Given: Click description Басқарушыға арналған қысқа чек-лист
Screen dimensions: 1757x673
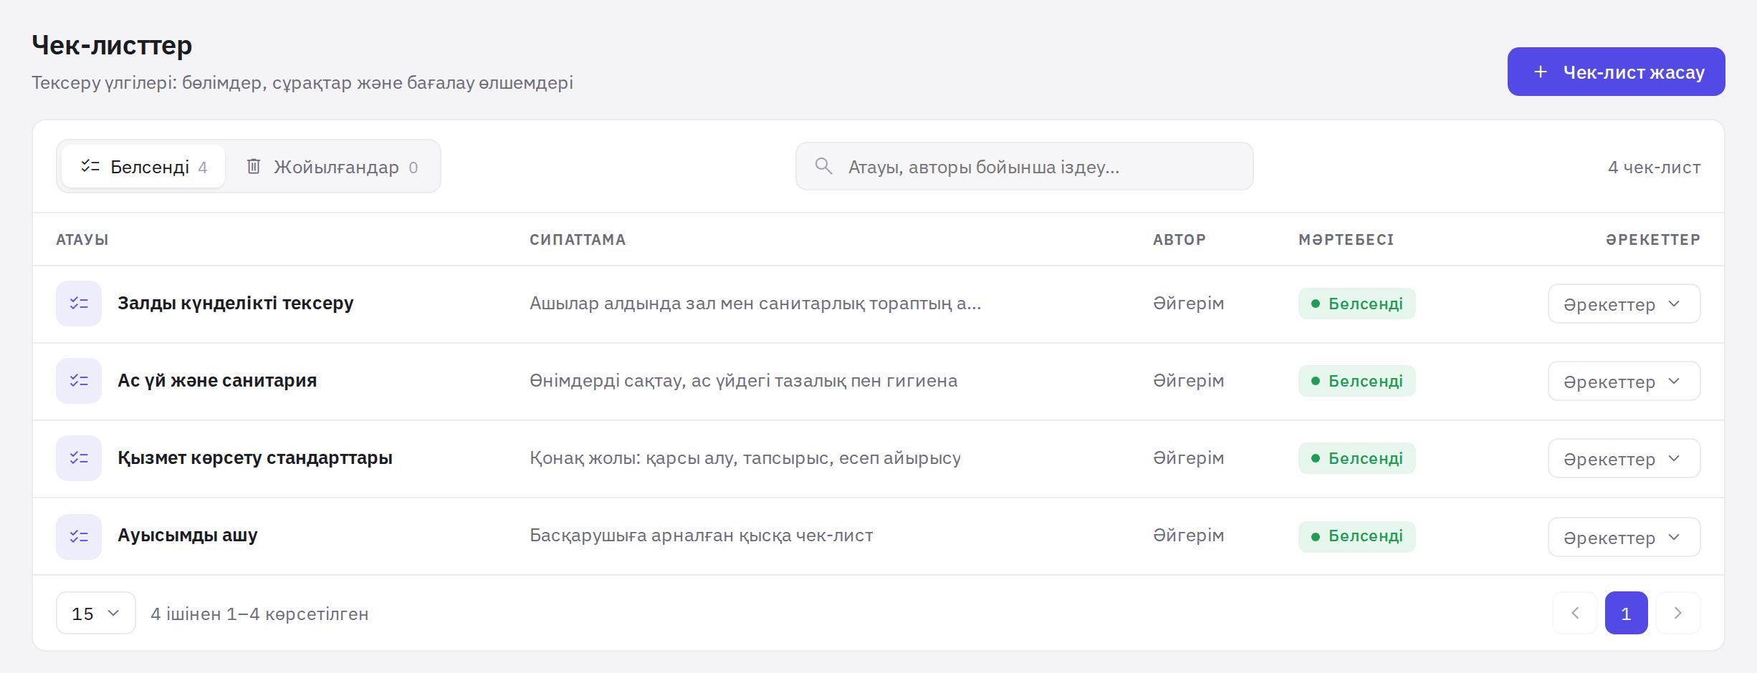Looking at the screenshot, I should coord(702,535).
